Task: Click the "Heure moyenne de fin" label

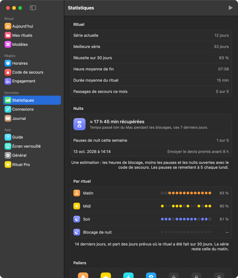Action: coord(94,69)
